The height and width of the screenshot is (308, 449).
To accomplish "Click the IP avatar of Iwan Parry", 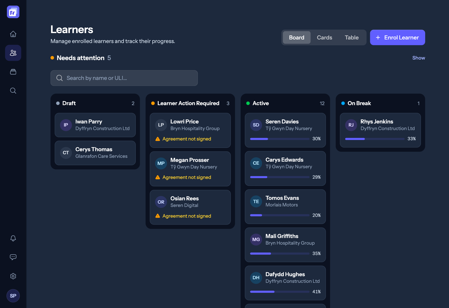I will [x=66, y=125].
